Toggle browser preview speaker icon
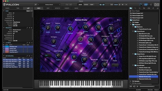The height and width of the screenshot is (91, 162). pyautogui.click(x=134, y=86)
